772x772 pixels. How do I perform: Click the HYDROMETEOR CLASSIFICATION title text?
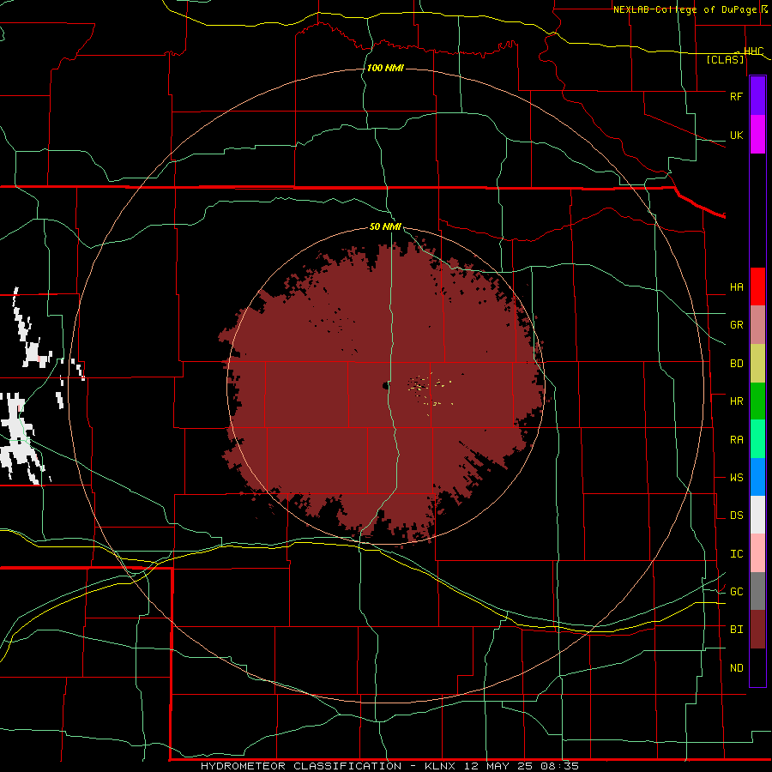tap(301, 766)
